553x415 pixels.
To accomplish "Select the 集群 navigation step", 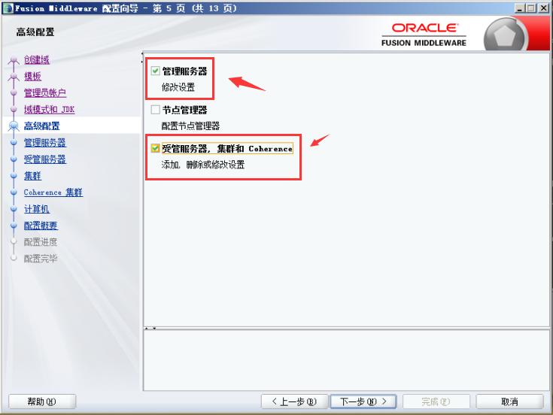I will coord(32,175).
